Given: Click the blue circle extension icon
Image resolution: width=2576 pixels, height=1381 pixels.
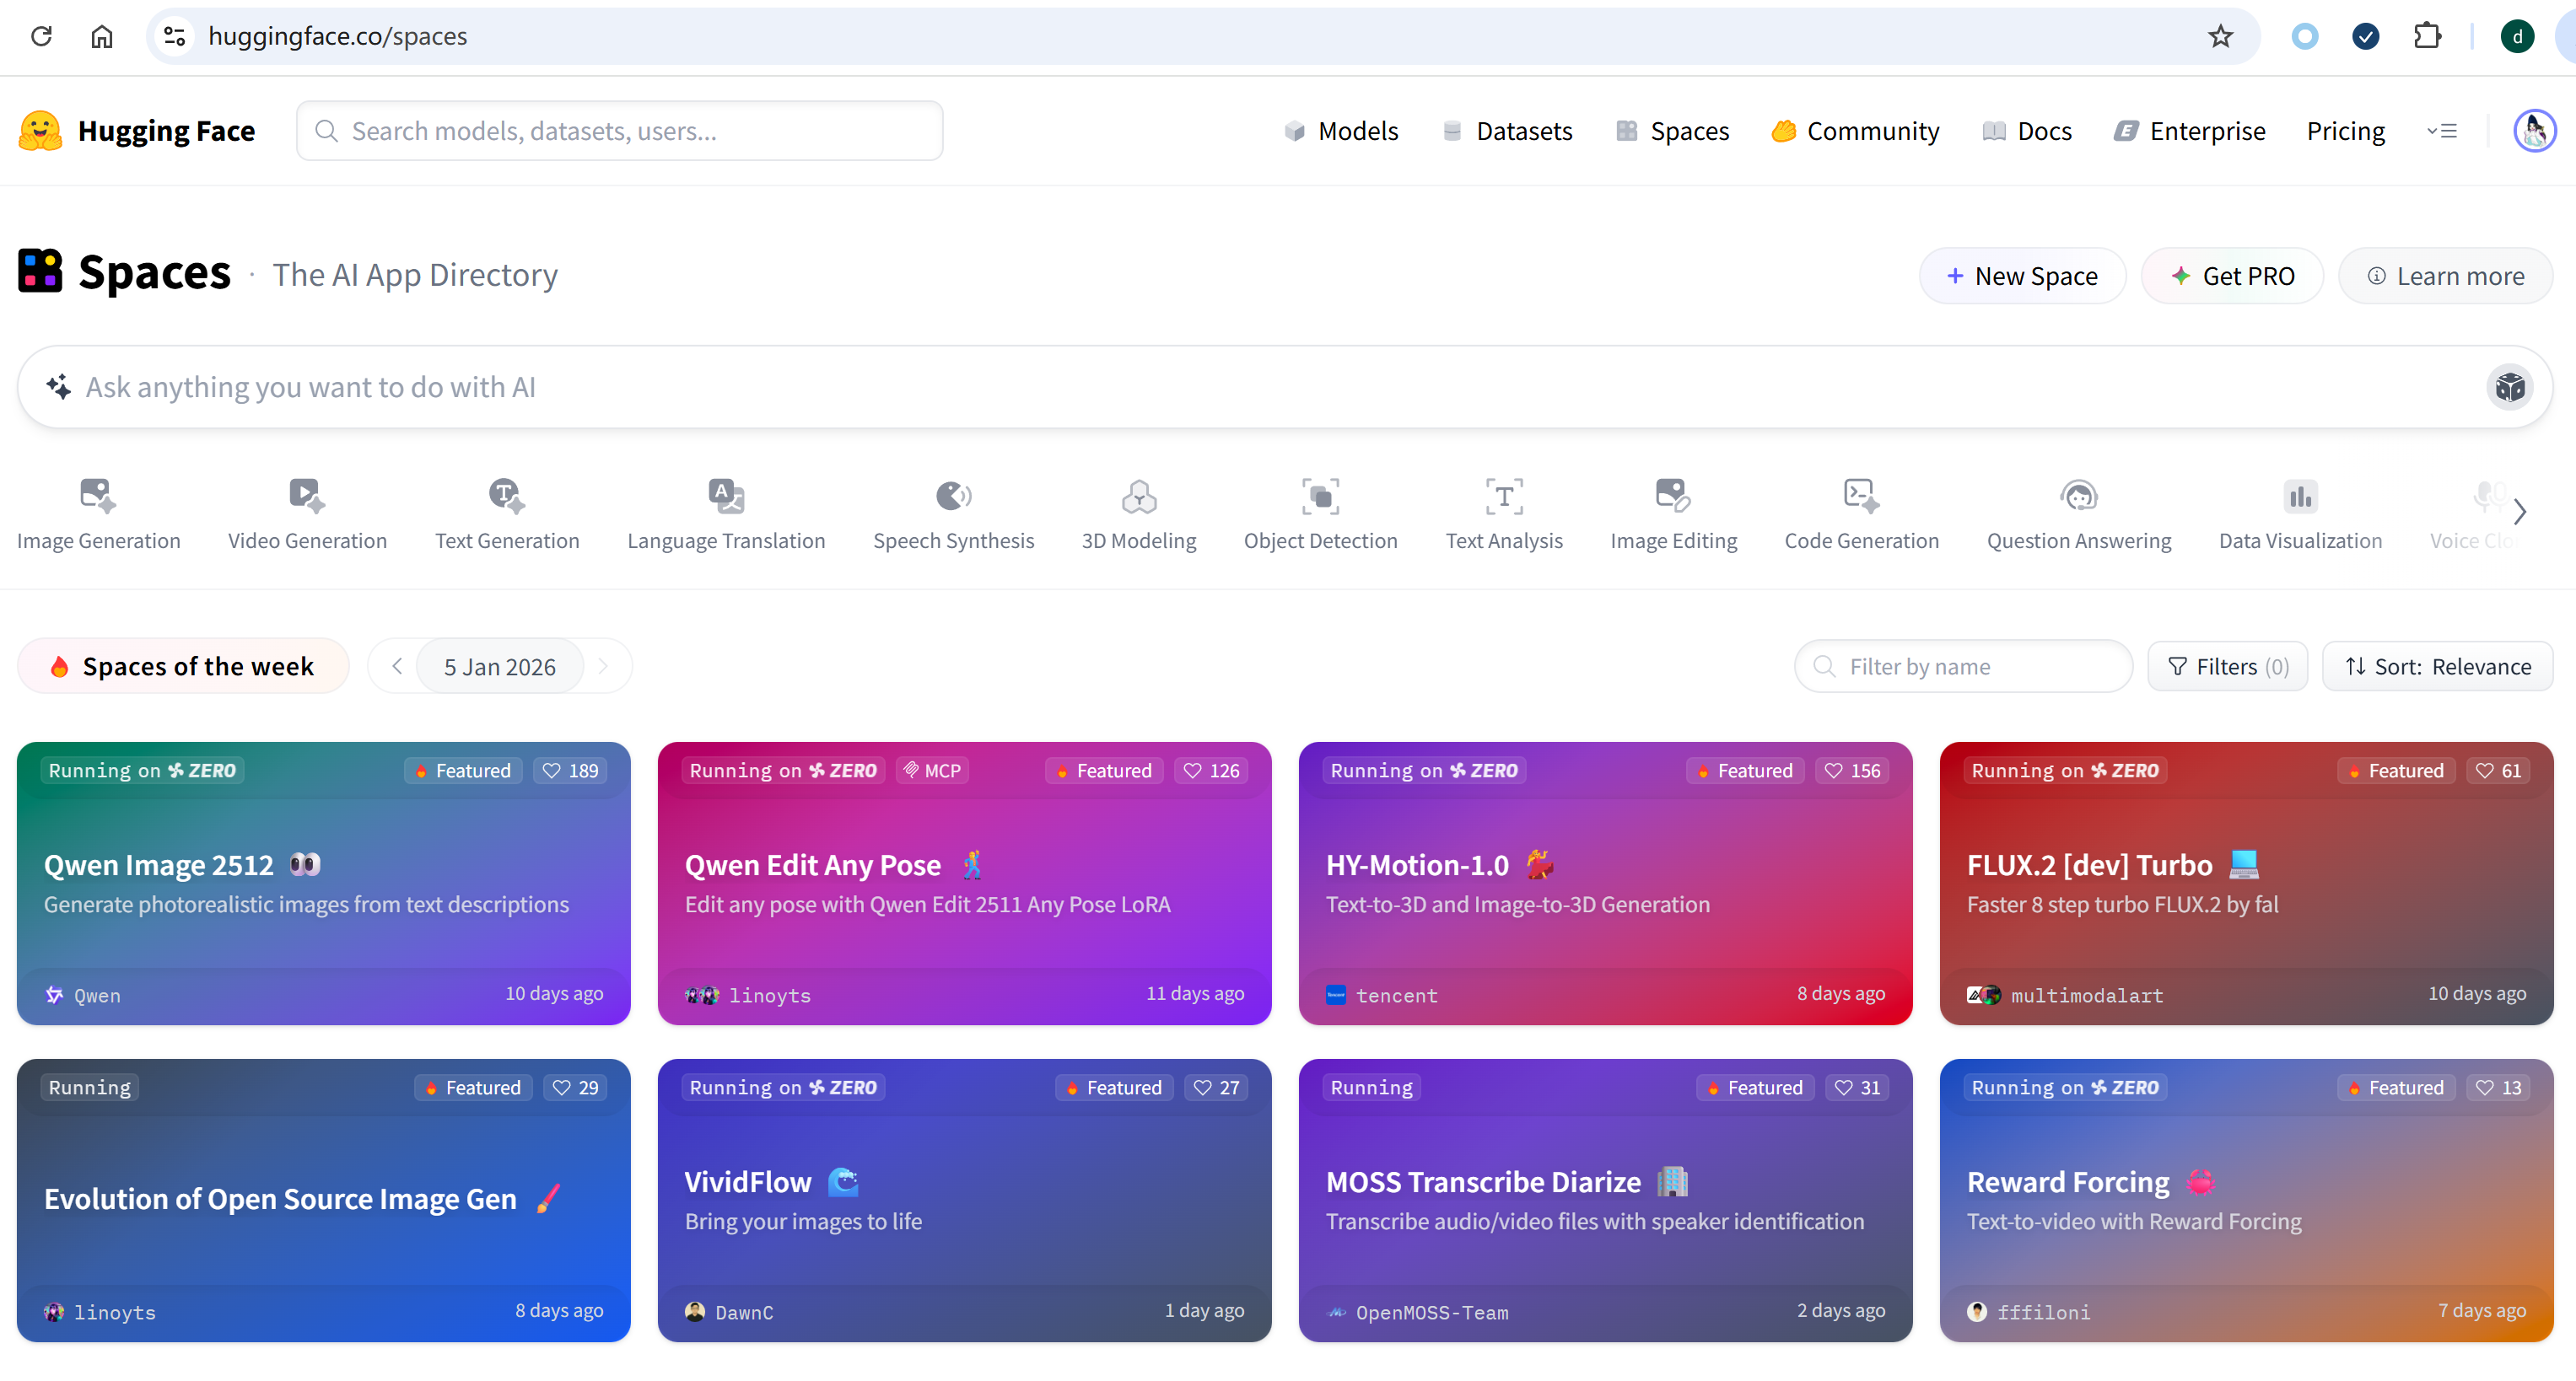Looking at the screenshot, I should coord(2304,36).
